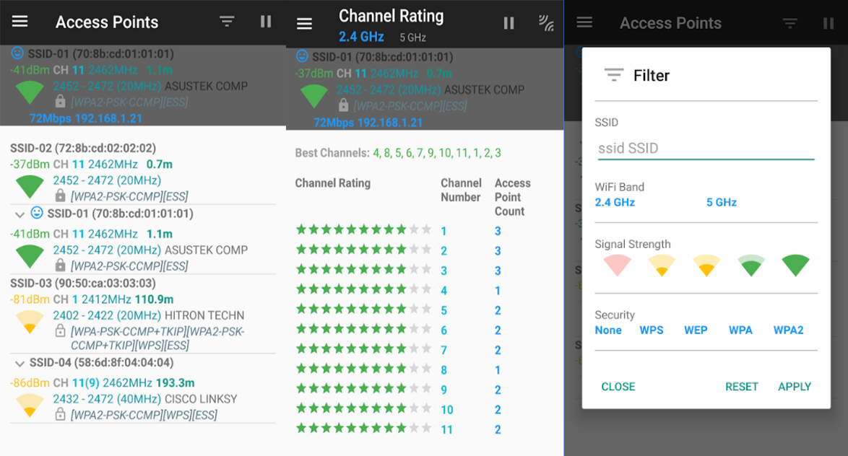848x456 pixels.
Task: Open hamburger menu in Channel Rating screen
Action: [305, 24]
